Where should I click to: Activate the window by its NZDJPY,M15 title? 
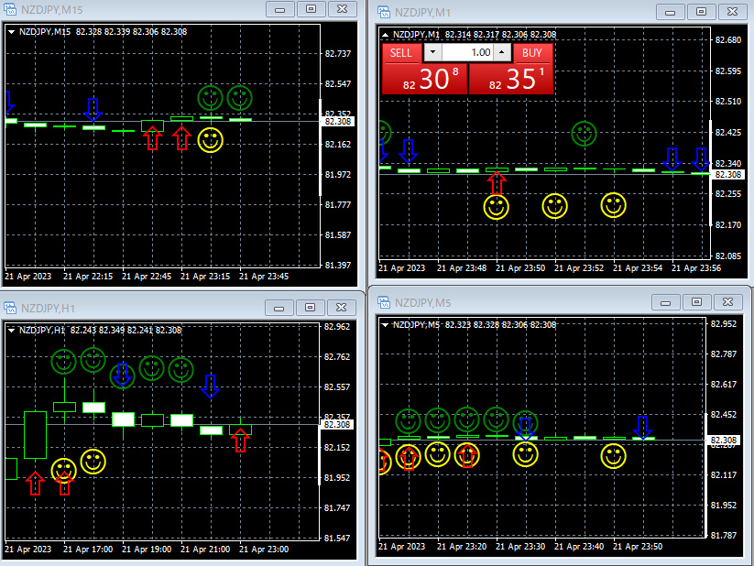coord(52,10)
